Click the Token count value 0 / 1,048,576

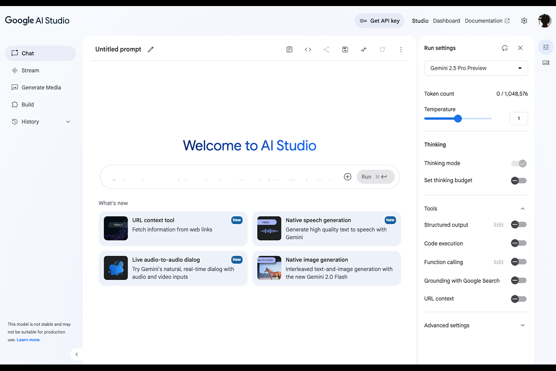click(512, 94)
